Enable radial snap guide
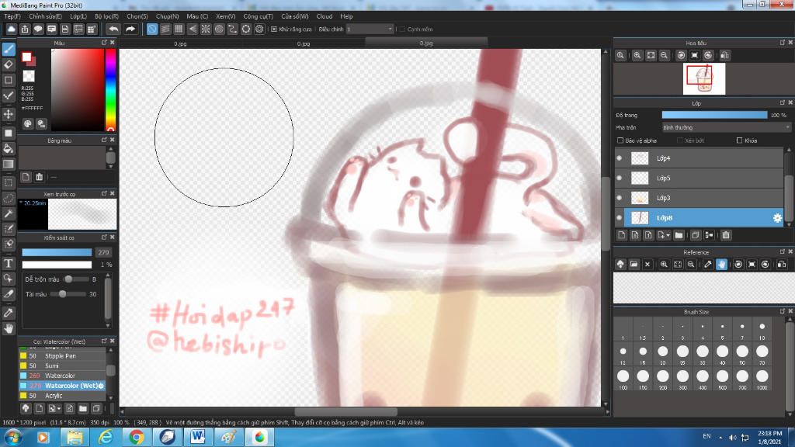Viewport: 795px width, 447px height. 206,29
